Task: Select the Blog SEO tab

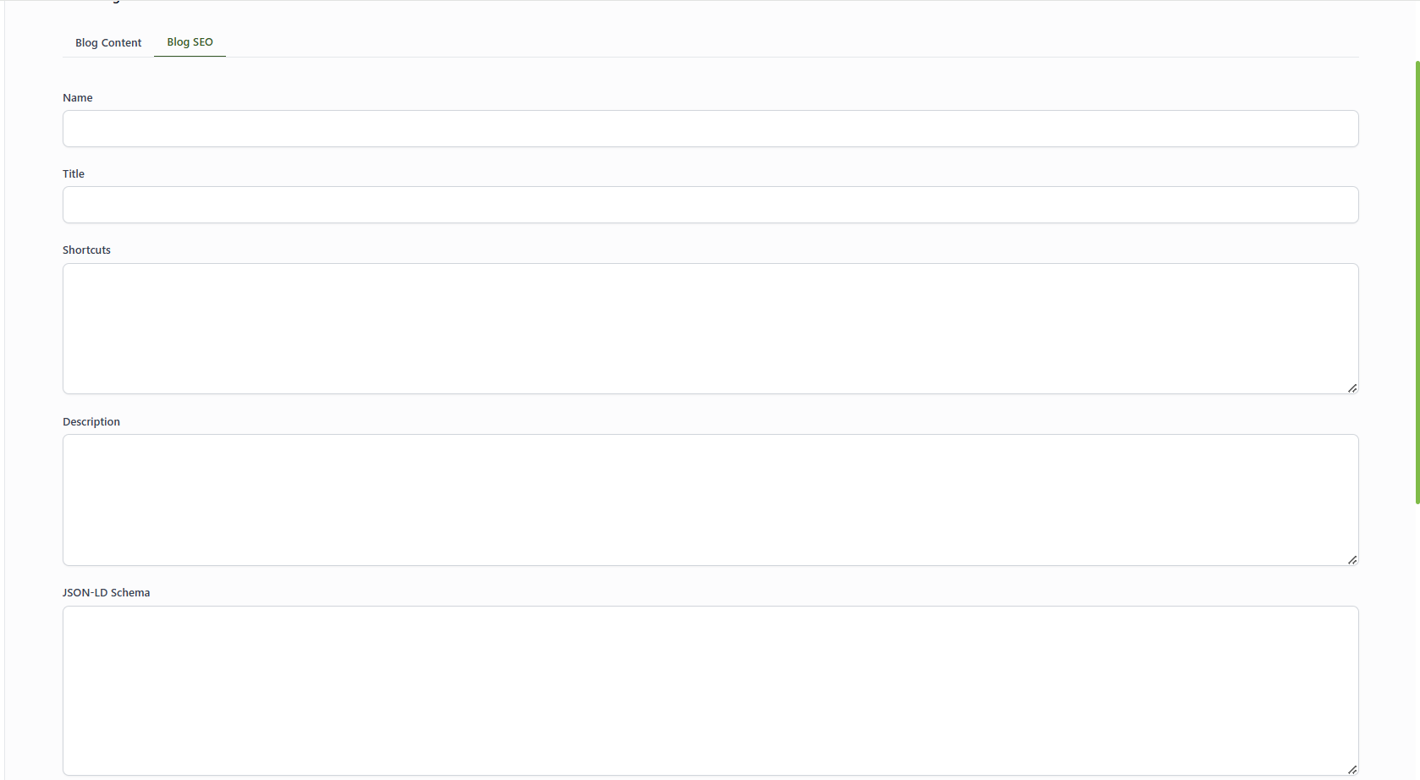Action: (190, 42)
